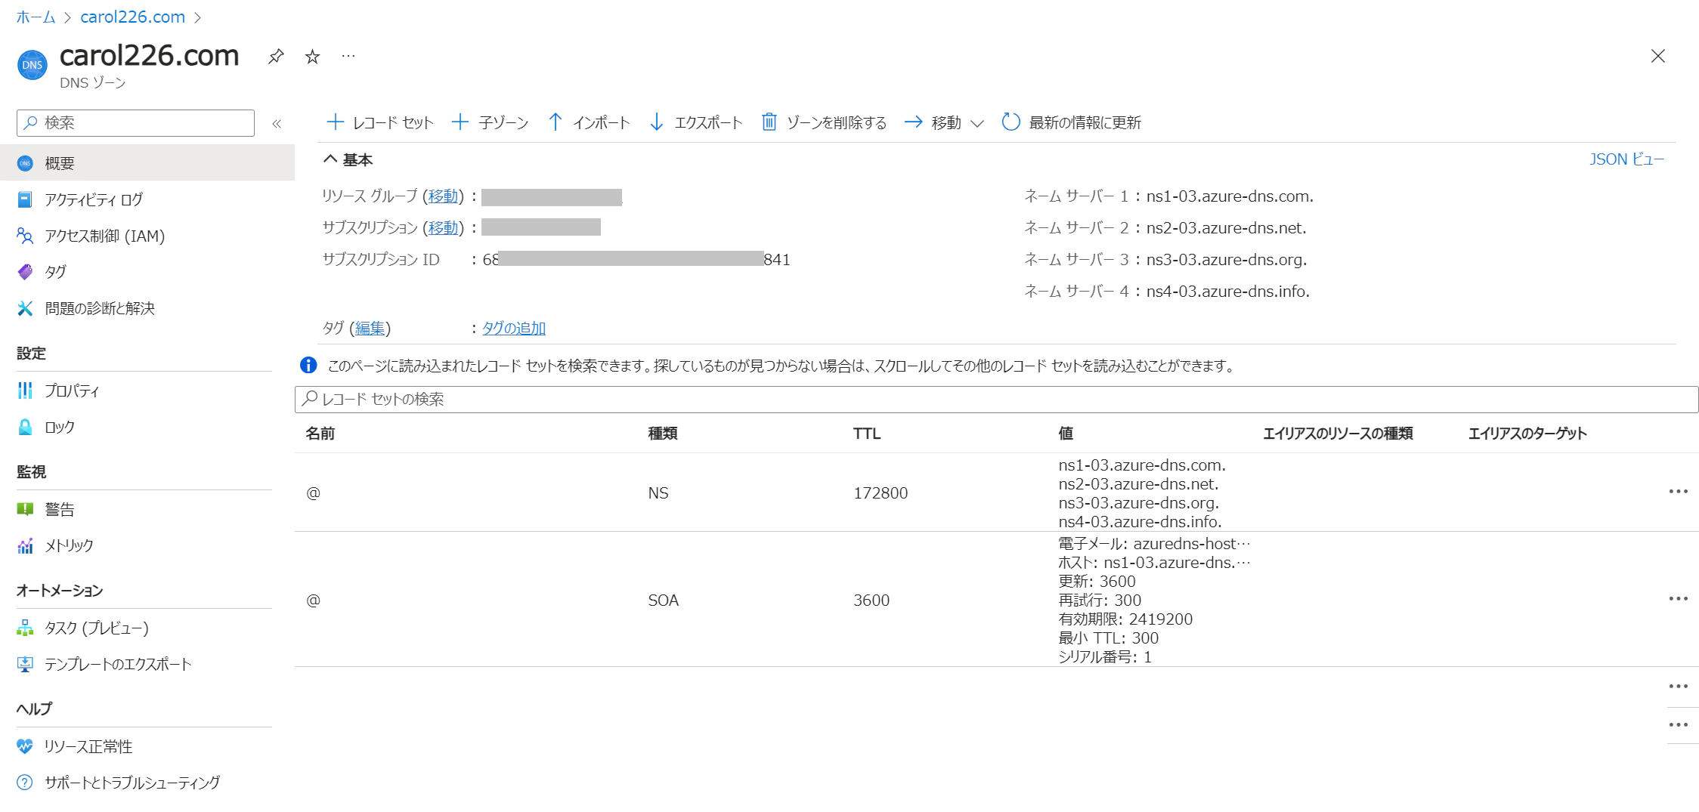The height and width of the screenshot is (812, 1699).
Task: Open more options for the SOA record row
Action: 1678,599
